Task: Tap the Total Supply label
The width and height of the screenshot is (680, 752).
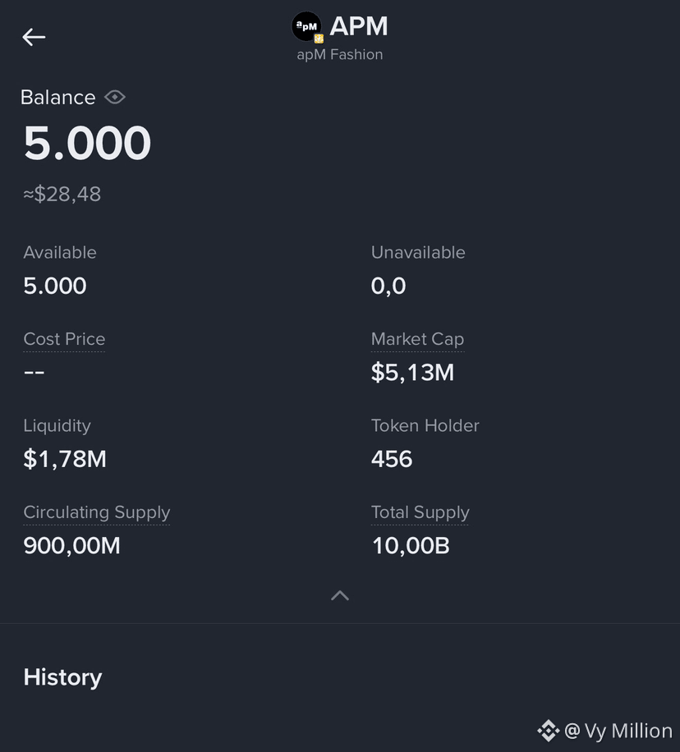Action: pyautogui.click(x=420, y=512)
